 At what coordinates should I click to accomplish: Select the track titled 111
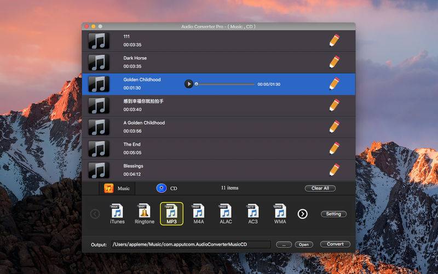pyautogui.click(x=126, y=36)
